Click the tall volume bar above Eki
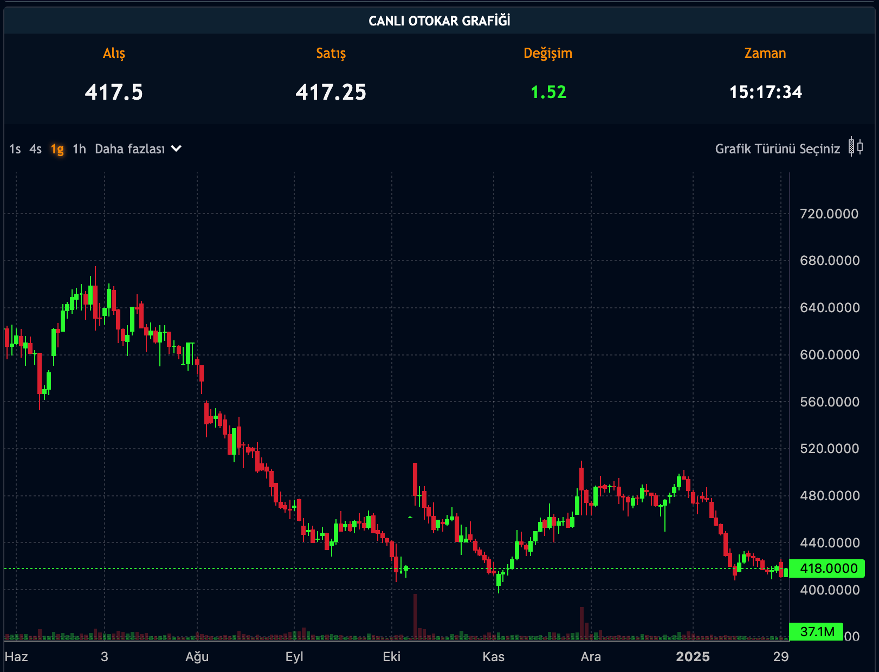The width and height of the screenshot is (879, 672). click(x=415, y=616)
